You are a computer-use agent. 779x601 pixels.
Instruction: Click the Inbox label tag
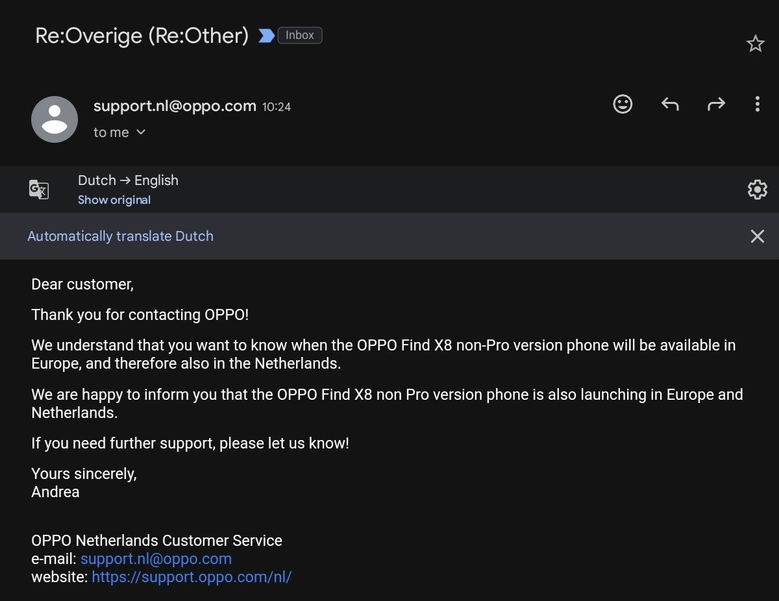click(x=300, y=35)
